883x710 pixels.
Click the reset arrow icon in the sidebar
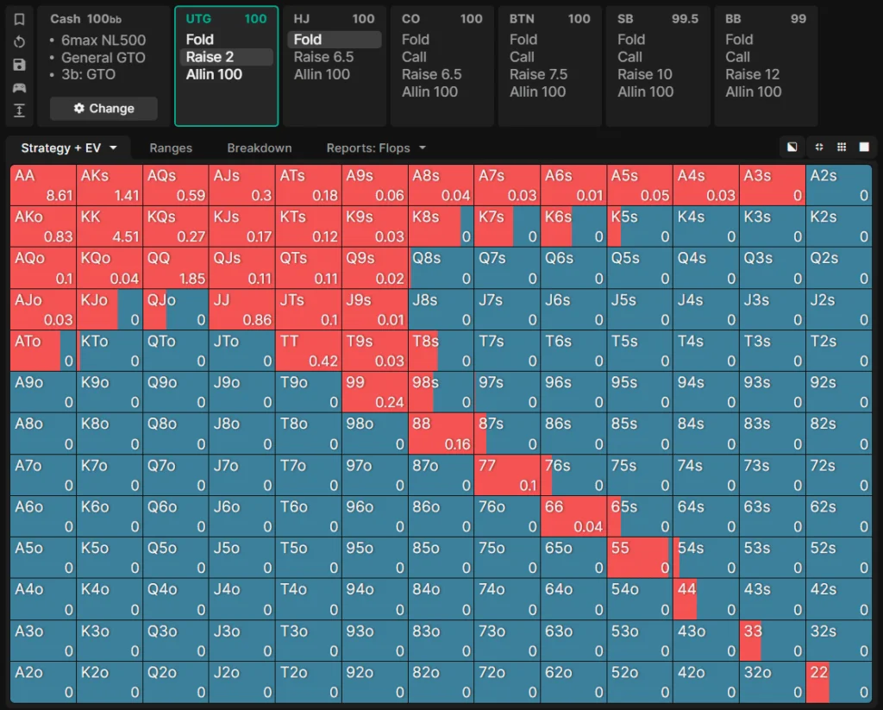pos(19,41)
